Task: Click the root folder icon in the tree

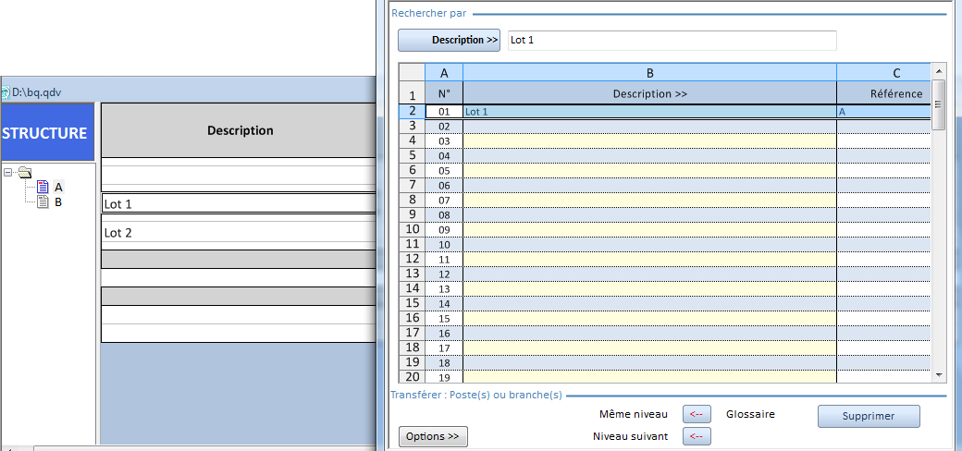Action: (24, 172)
